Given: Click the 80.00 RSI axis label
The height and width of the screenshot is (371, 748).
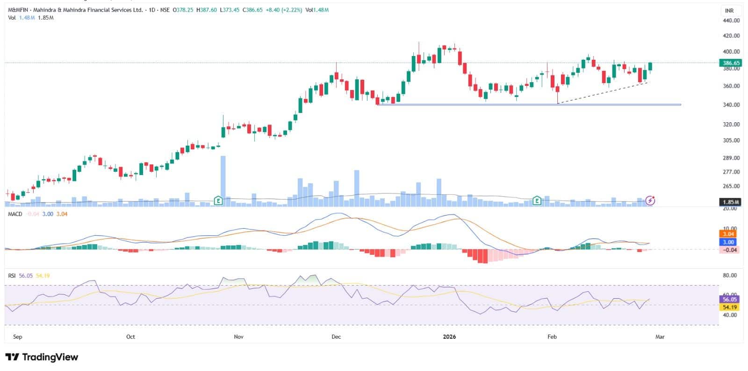Looking at the screenshot, I should tap(730, 276).
